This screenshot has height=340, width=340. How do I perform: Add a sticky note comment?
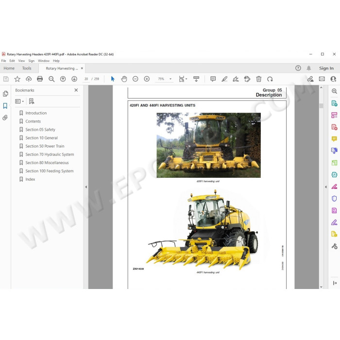pos(213,79)
